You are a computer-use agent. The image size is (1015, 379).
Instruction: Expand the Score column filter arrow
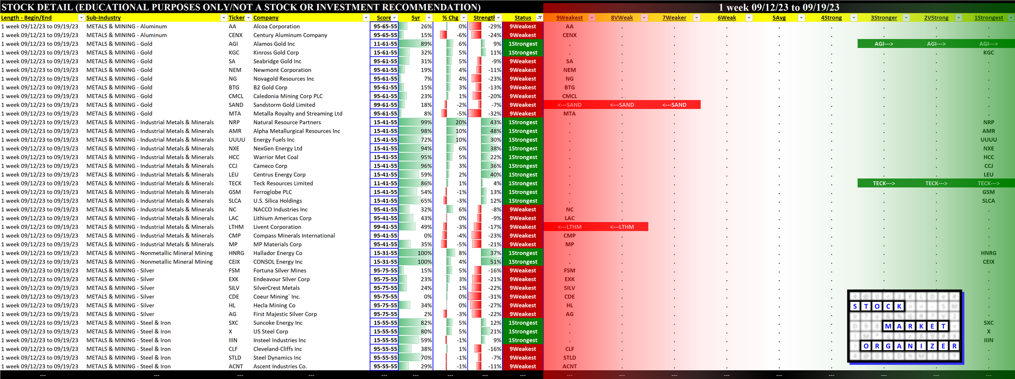click(x=394, y=18)
